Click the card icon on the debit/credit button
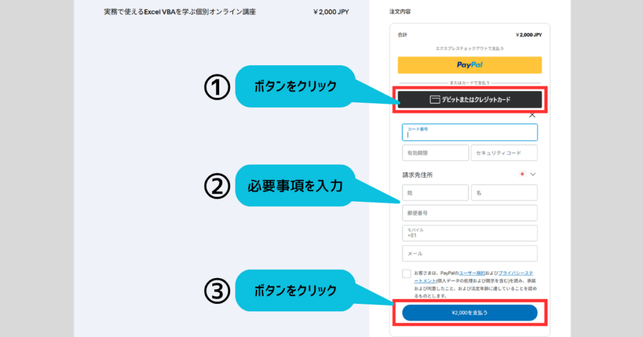This screenshot has height=337, width=643. [x=435, y=100]
